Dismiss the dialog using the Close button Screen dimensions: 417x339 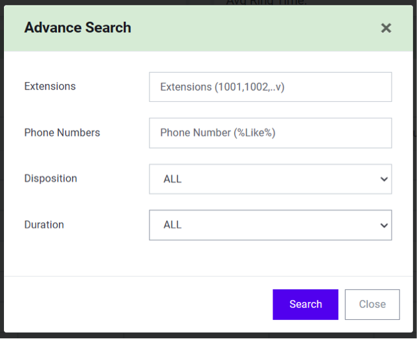coord(372,305)
